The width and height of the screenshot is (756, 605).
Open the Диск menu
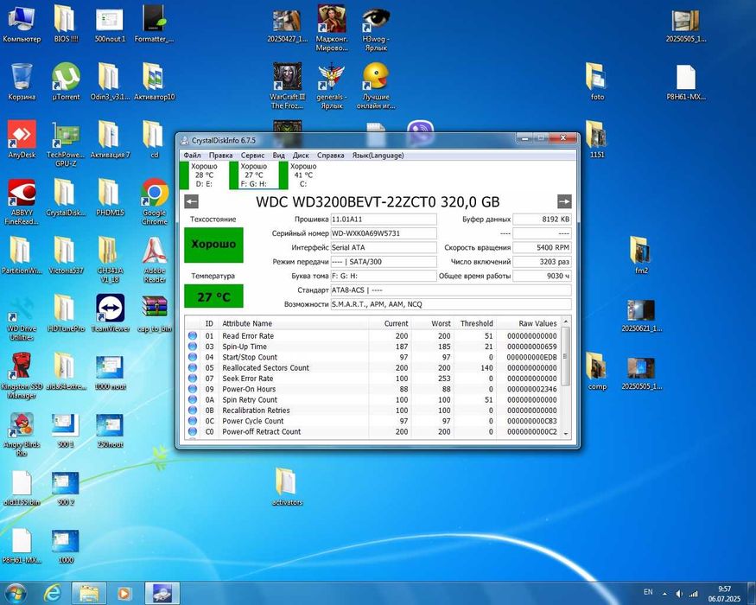[301, 156]
